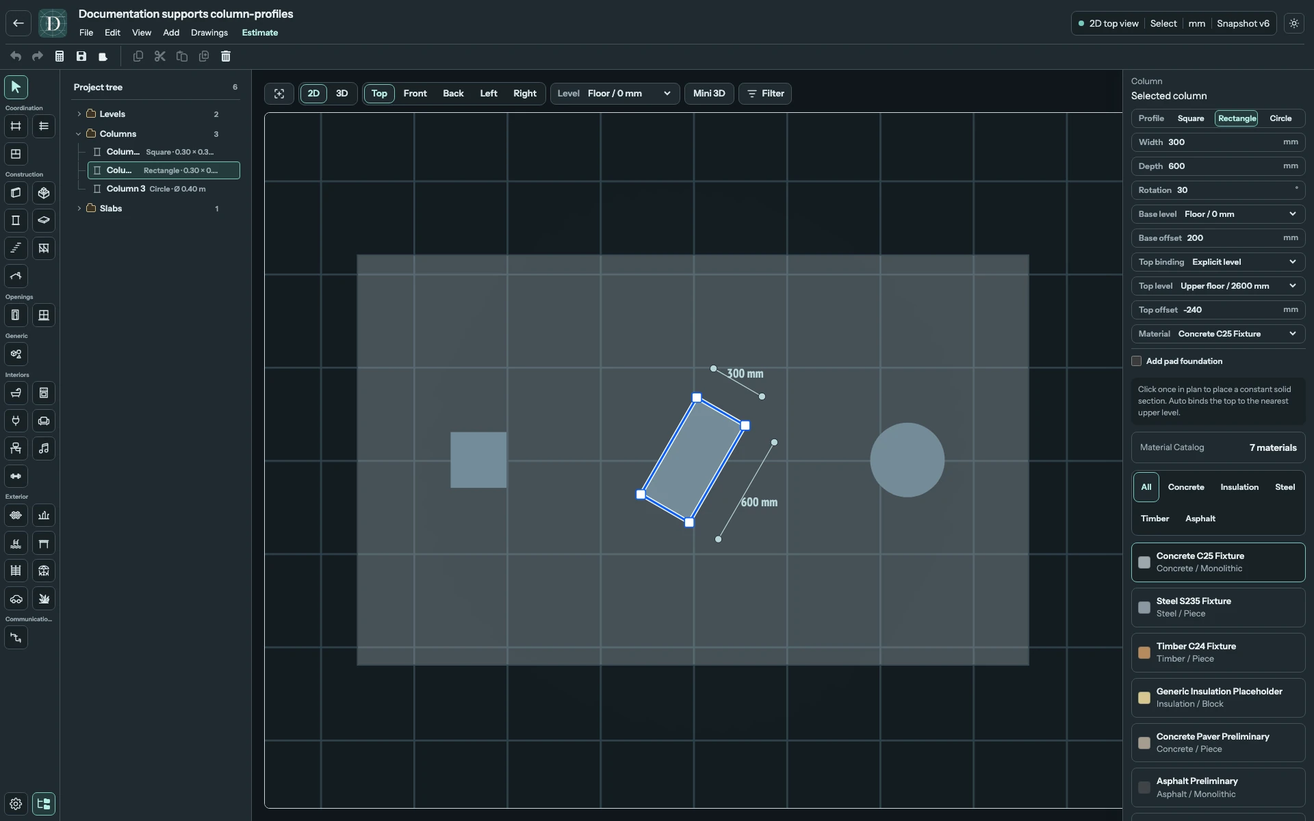The width and height of the screenshot is (1314, 821).
Task: Click the undo icon
Action: (x=16, y=56)
